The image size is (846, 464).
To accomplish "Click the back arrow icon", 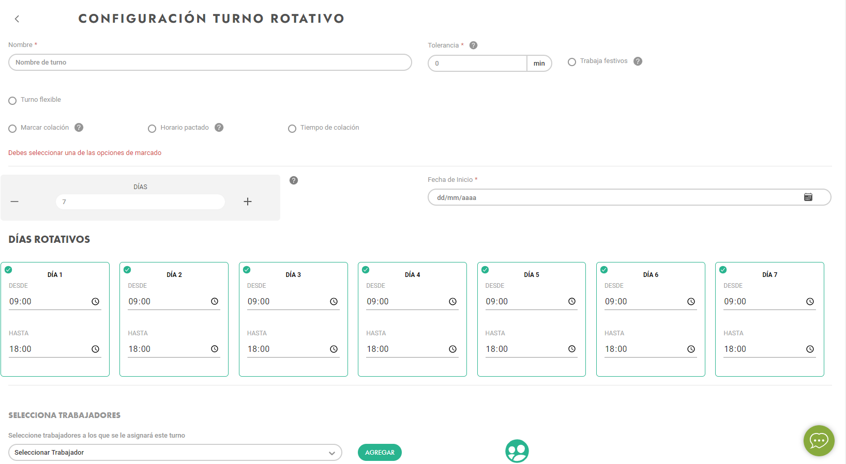I will click(17, 19).
